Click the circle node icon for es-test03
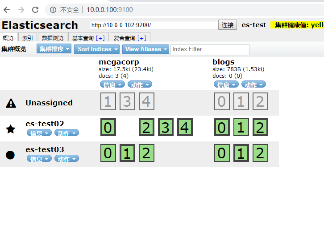The image size is (324, 241). pos(10,155)
